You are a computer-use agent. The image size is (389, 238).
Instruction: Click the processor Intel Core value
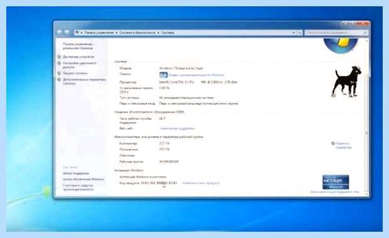click(x=198, y=82)
